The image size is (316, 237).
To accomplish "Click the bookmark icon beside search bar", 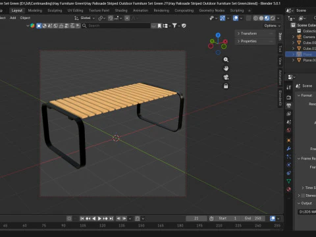I will [x=159, y=26].
